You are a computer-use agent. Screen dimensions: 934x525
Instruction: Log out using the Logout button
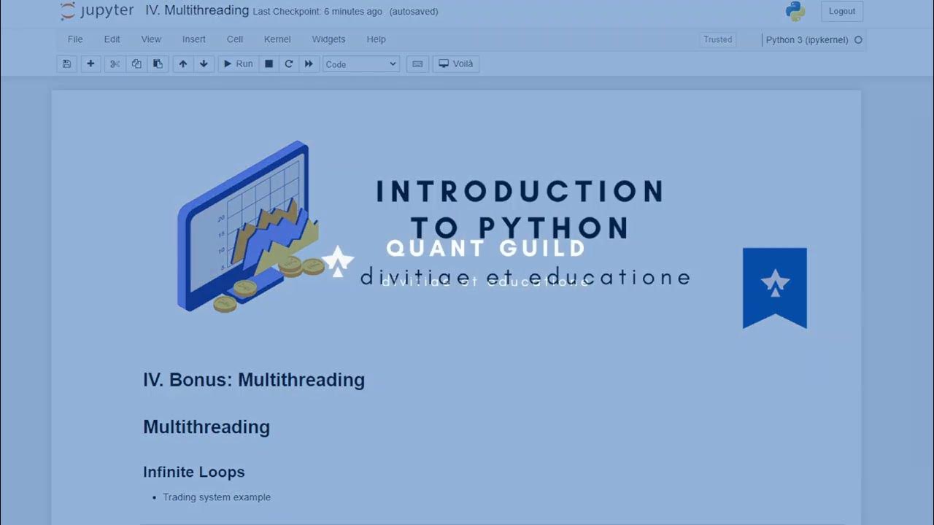click(x=842, y=11)
